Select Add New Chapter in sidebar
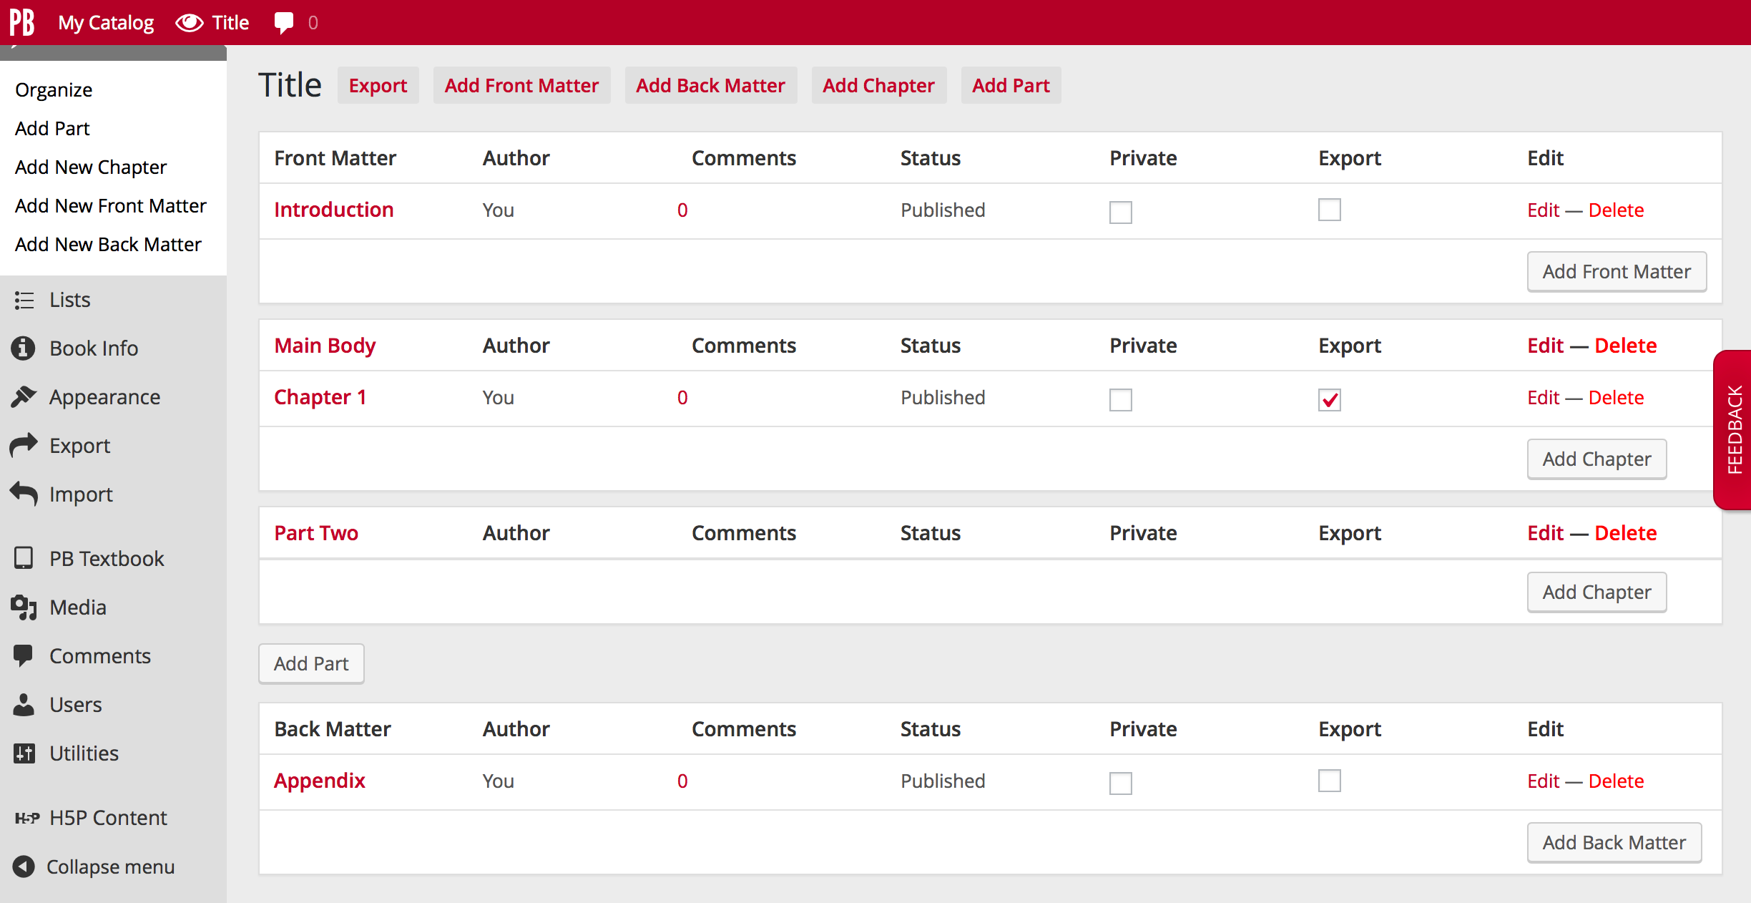 point(91,167)
